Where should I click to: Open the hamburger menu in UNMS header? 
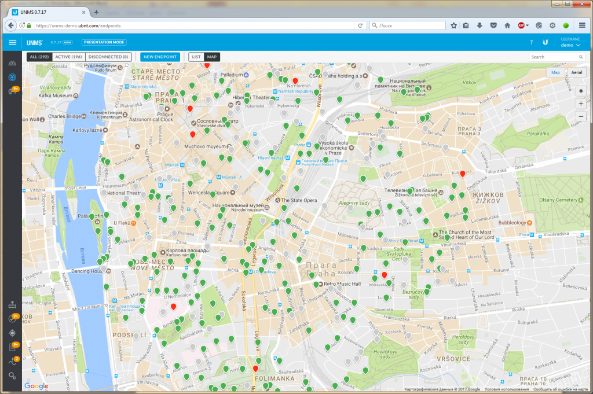pos(13,42)
